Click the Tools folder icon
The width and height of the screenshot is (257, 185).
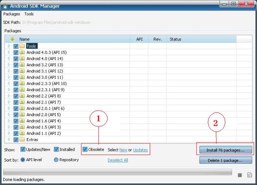[x=22, y=46]
